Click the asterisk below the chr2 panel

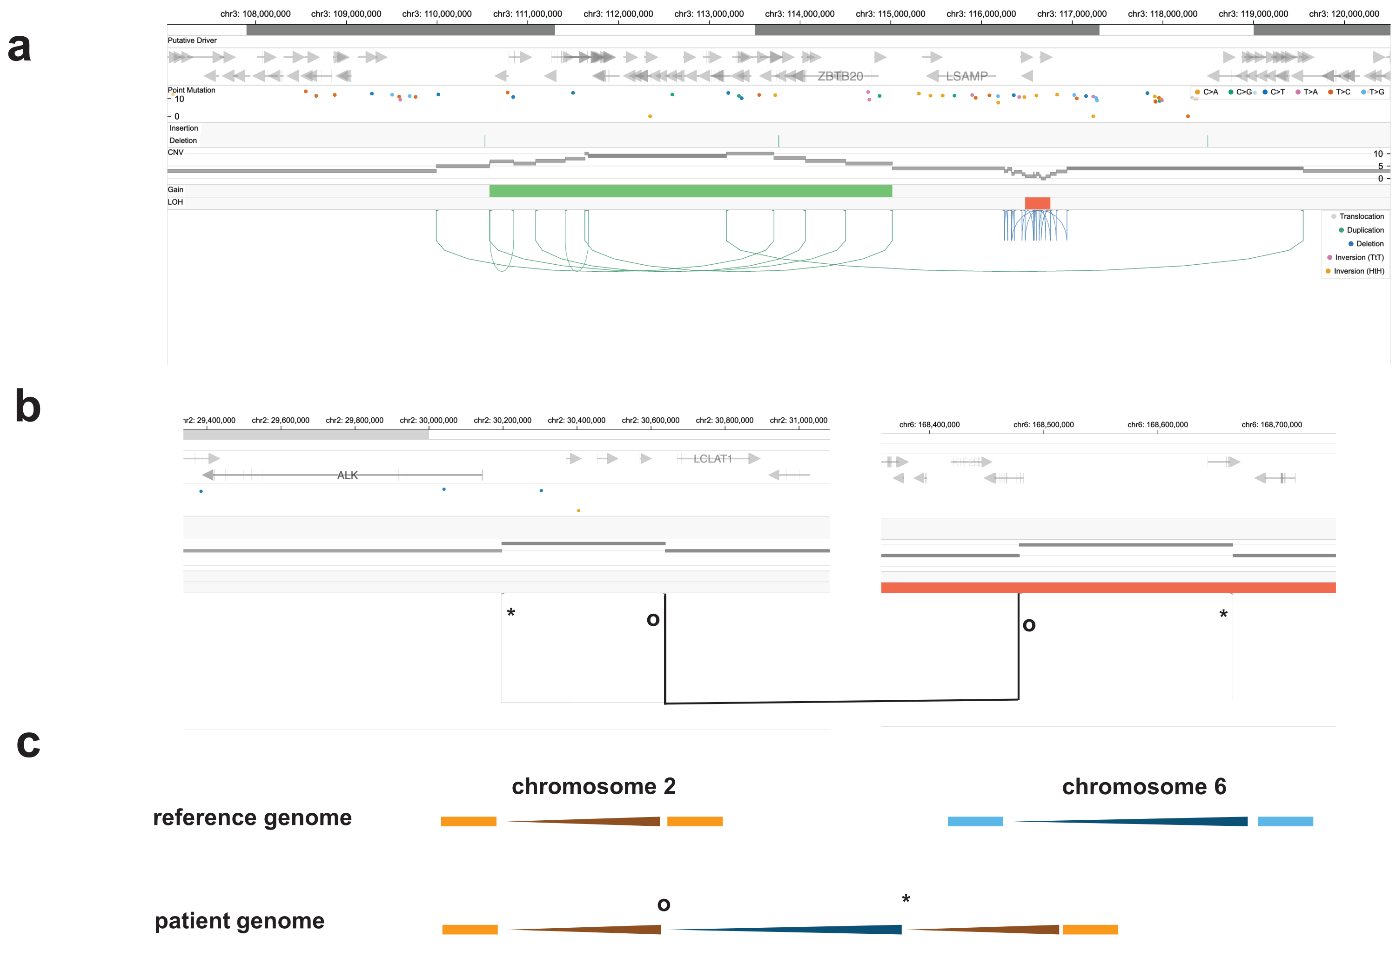(x=510, y=613)
